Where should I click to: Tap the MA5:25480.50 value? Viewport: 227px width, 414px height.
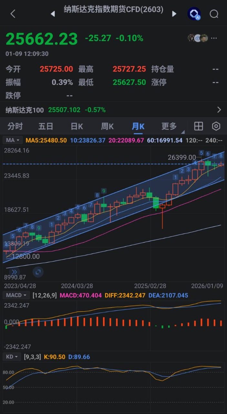point(46,140)
